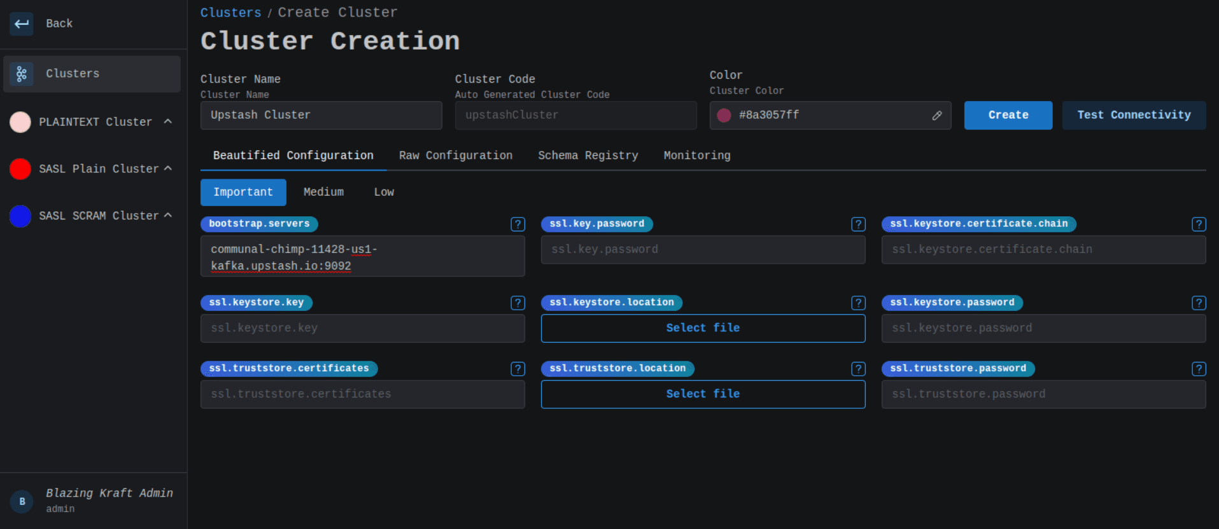The width and height of the screenshot is (1219, 529).
Task: Click help icon for ssl.keystore.key
Action: click(518, 303)
